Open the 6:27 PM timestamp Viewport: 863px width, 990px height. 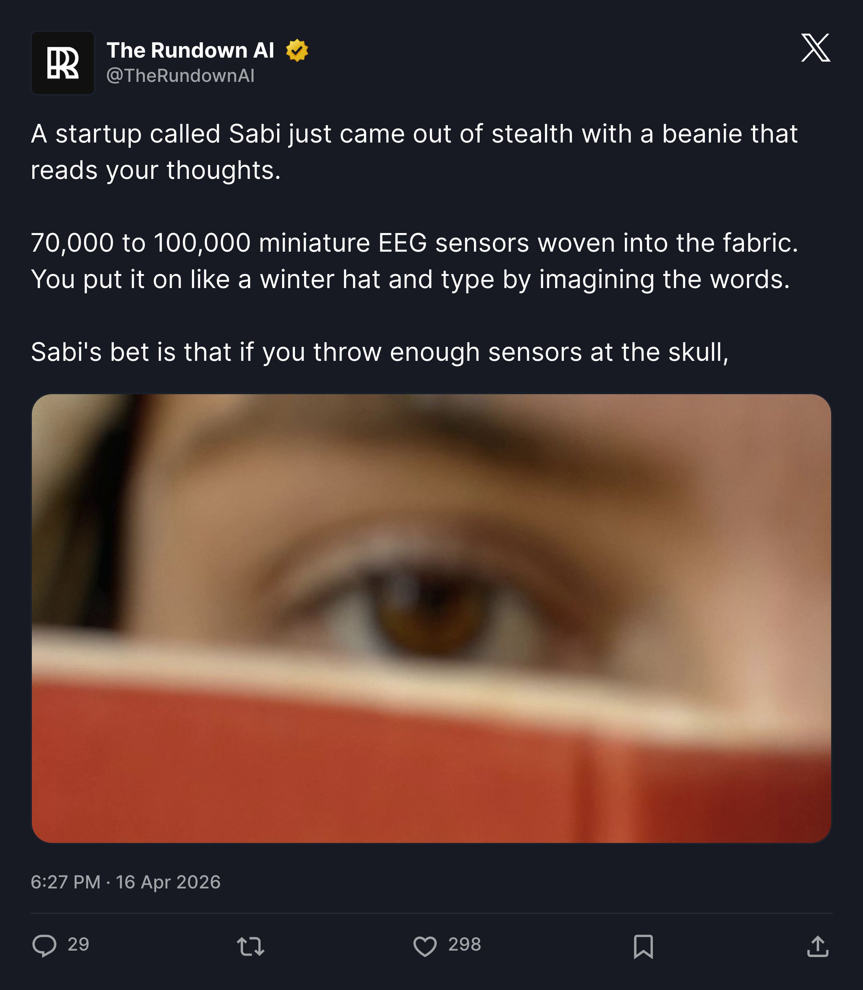click(66, 882)
